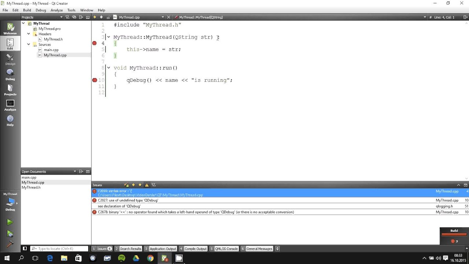Screen dimensions: 469x264
Task: Collapse the Sources folder
Action: pyautogui.click(x=29, y=45)
